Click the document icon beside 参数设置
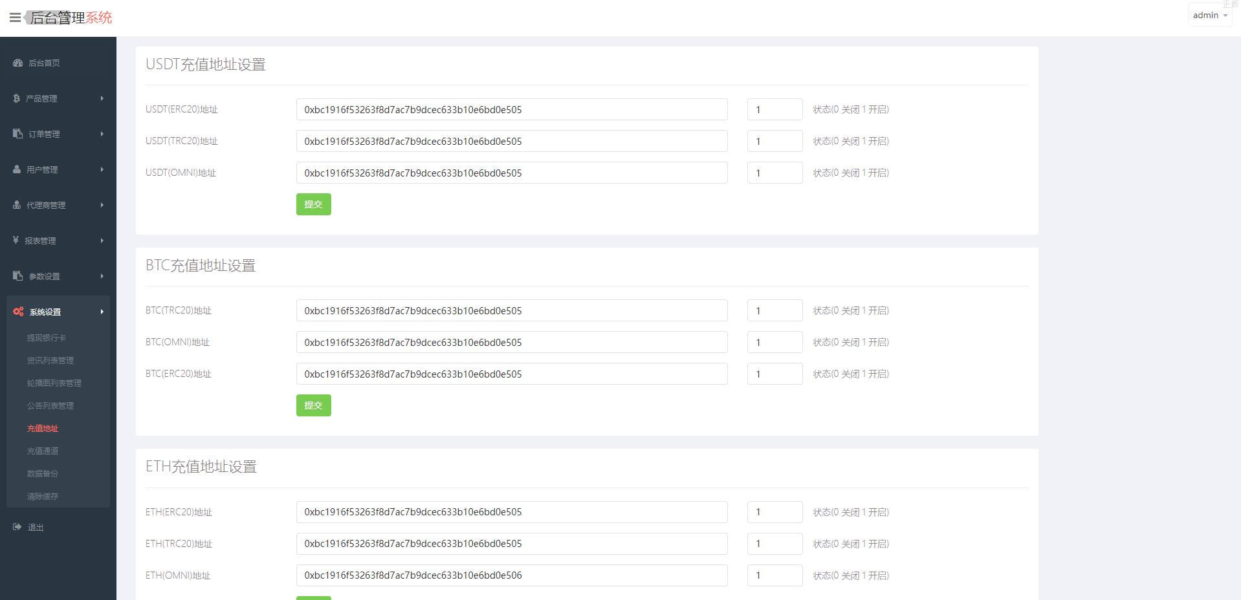 [17, 275]
